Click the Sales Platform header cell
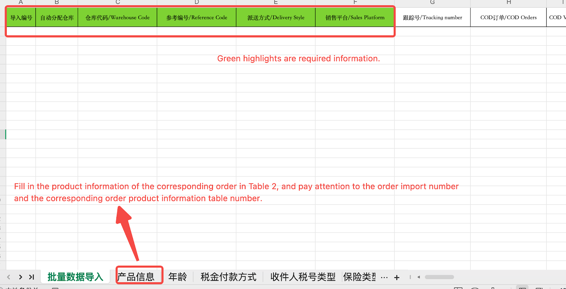 click(355, 18)
